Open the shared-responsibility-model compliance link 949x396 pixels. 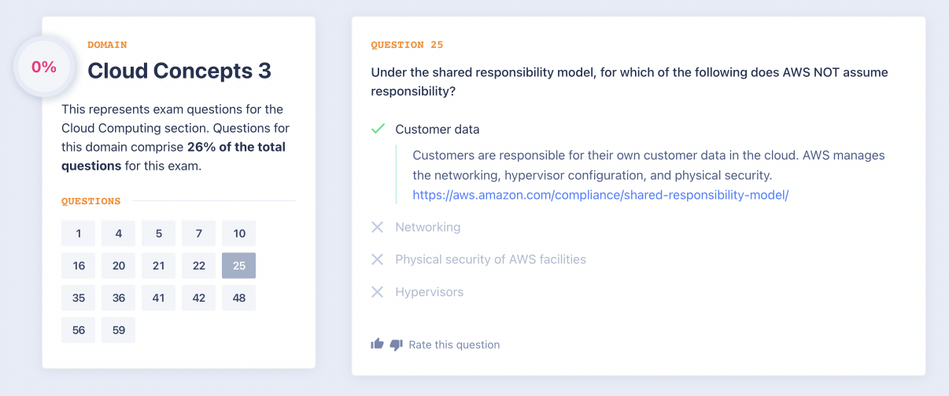[600, 195]
